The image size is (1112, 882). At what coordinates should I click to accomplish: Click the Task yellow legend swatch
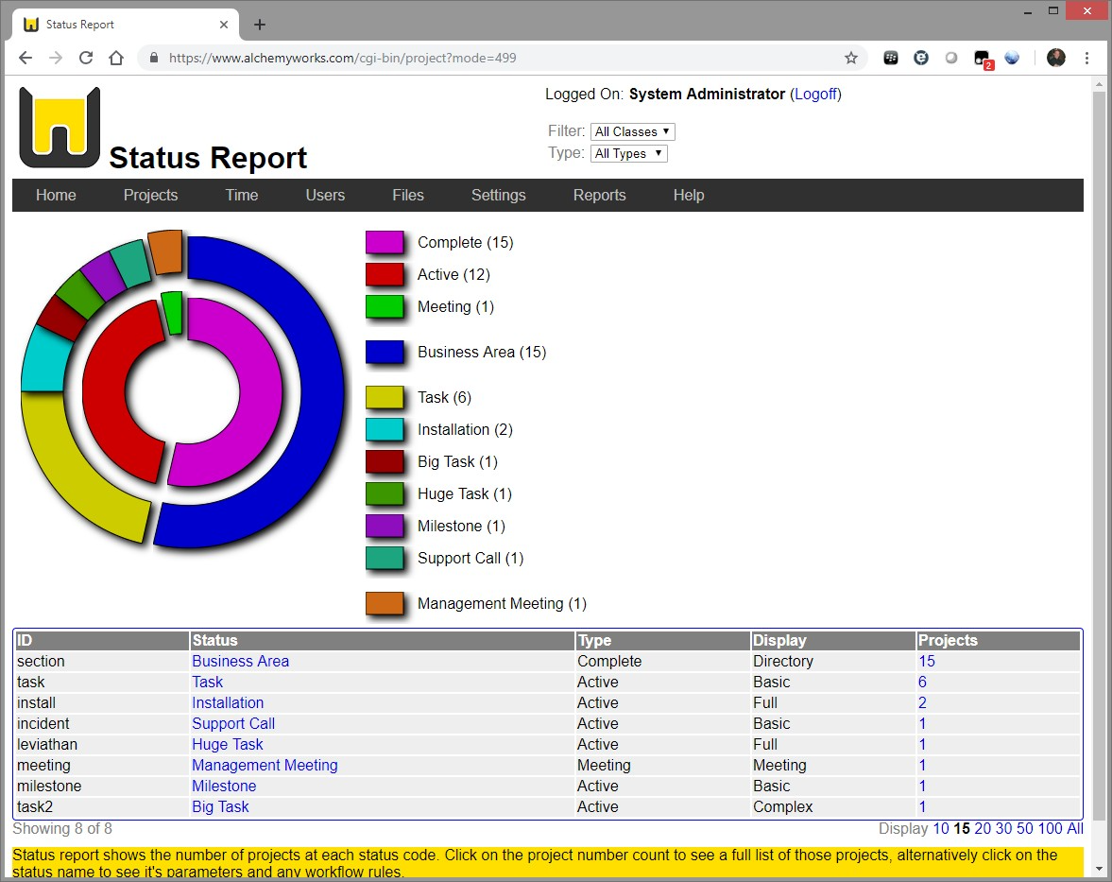385,397
